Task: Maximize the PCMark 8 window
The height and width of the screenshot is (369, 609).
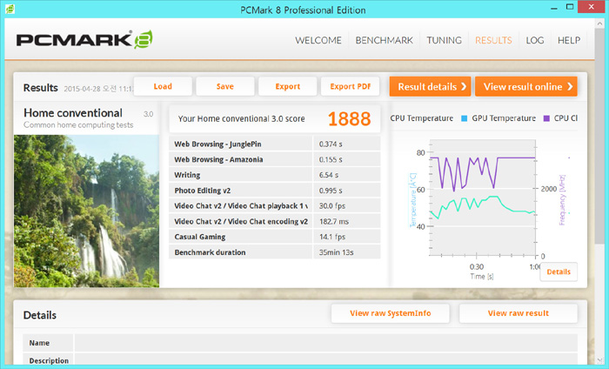Action: (x=570, y=7)
